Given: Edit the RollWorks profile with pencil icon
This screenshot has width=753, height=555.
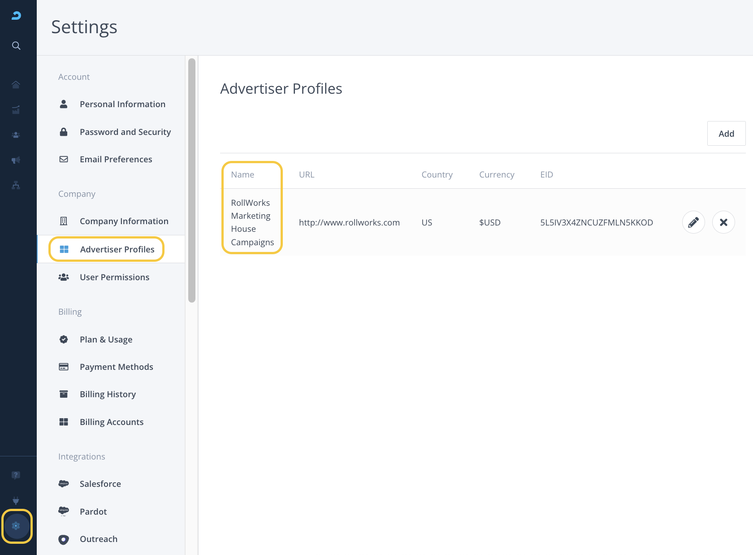Looking at the screenshot, I should click(693, 222).
